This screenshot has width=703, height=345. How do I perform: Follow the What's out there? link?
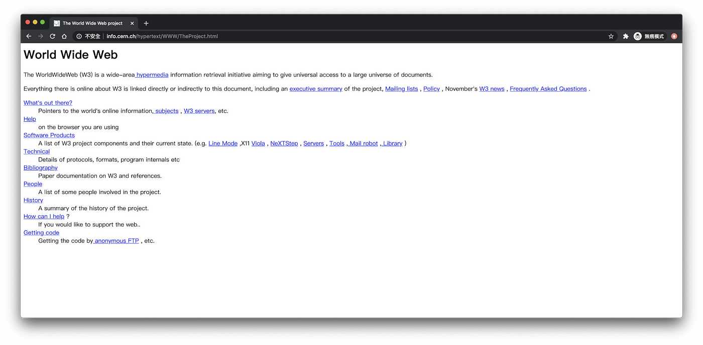48,103
